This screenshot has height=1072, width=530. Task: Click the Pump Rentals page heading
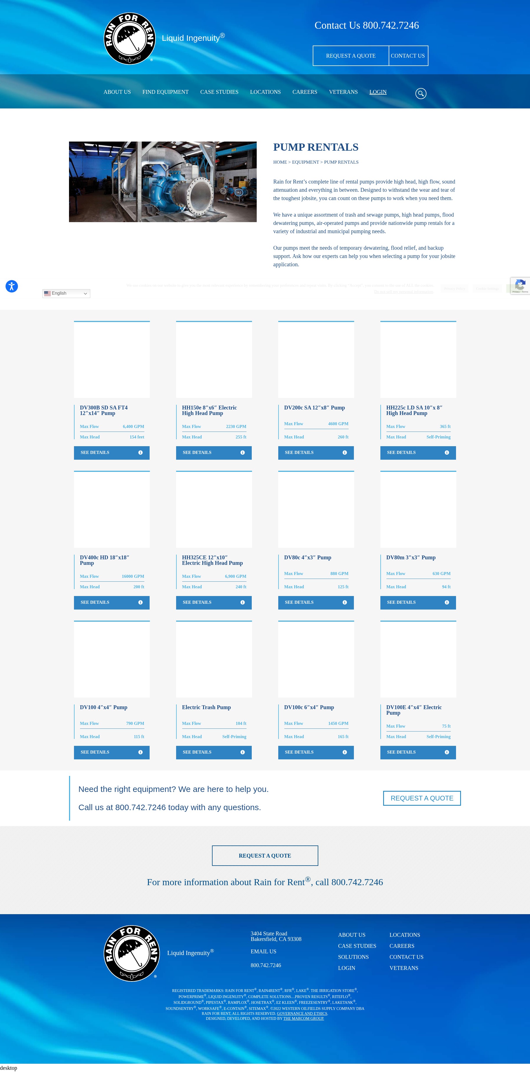pyautogui.click(x=316, y=147)
